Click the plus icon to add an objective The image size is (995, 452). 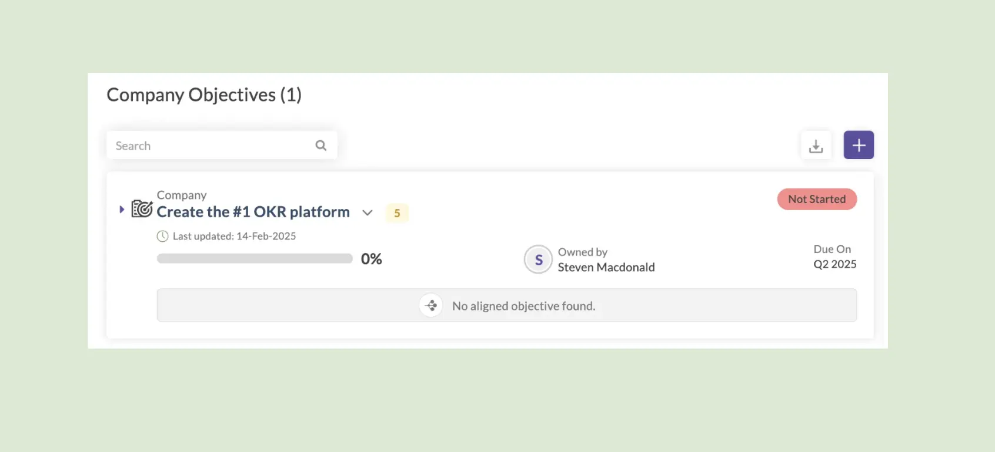859,145
